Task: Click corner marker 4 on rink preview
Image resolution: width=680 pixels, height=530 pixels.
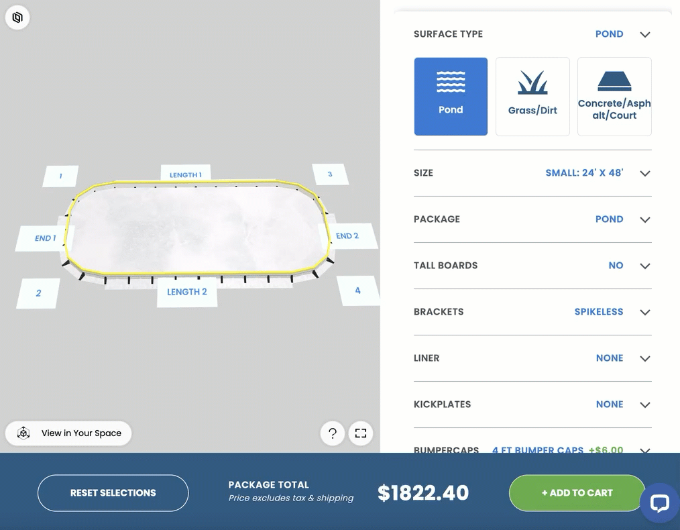Action: pyautogui.click(x=357, y=290)
